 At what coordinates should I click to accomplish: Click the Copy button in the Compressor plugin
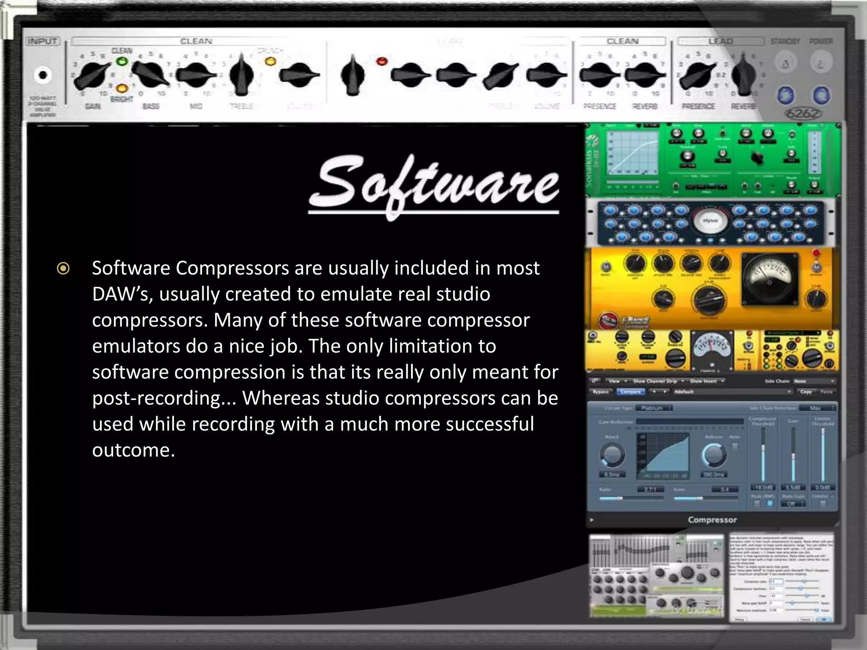806,391
